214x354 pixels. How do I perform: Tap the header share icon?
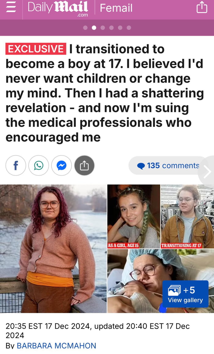pyautogui.click(x=202, y=7)
